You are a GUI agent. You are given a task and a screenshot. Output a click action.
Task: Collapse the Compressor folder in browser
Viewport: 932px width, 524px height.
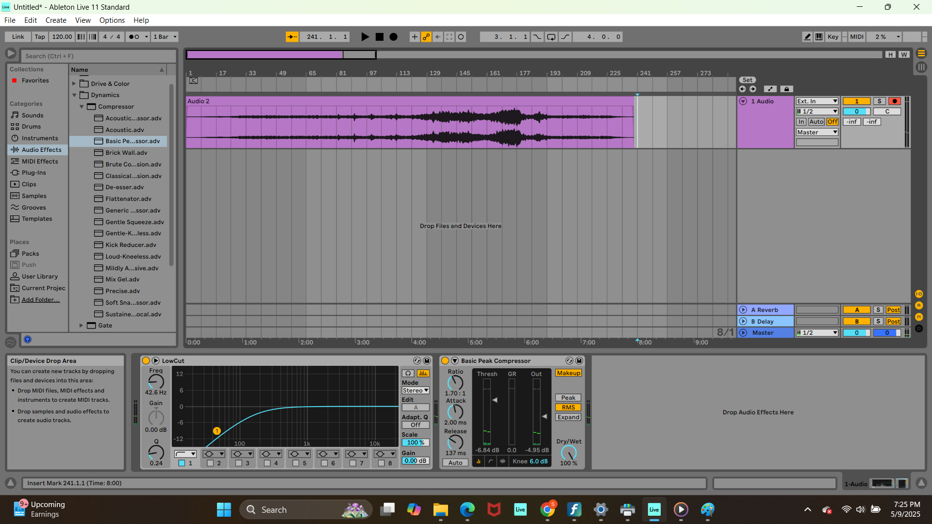coord(82,107)
